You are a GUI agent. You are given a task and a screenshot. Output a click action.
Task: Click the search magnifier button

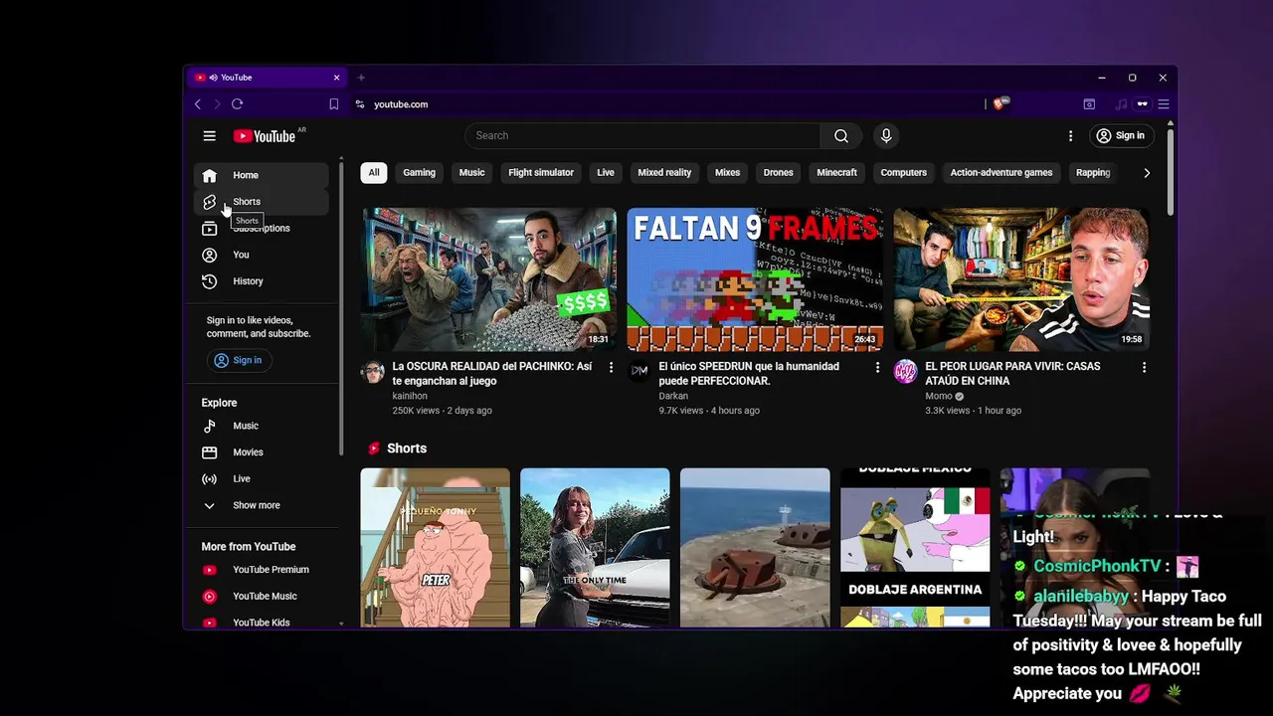pos(841,136)
